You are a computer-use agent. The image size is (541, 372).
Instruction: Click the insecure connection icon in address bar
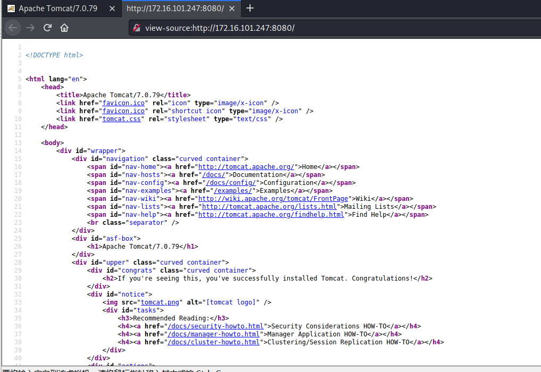pos(137,28)
